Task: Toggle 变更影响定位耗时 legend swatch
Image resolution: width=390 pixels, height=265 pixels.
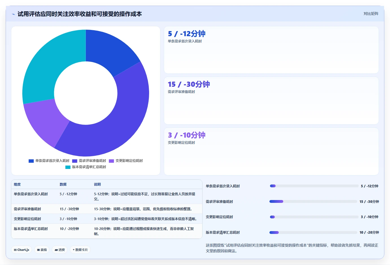Action: 111,161
